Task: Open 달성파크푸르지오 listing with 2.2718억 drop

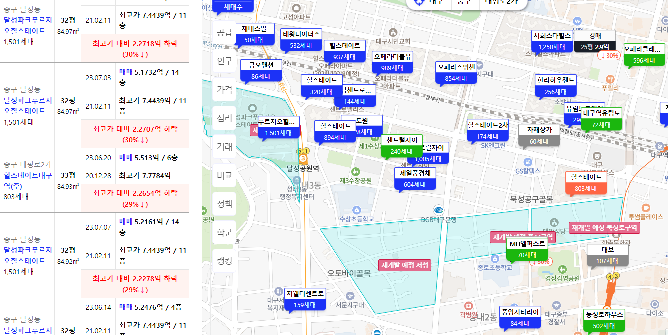Action: click(x=27, y=25)
